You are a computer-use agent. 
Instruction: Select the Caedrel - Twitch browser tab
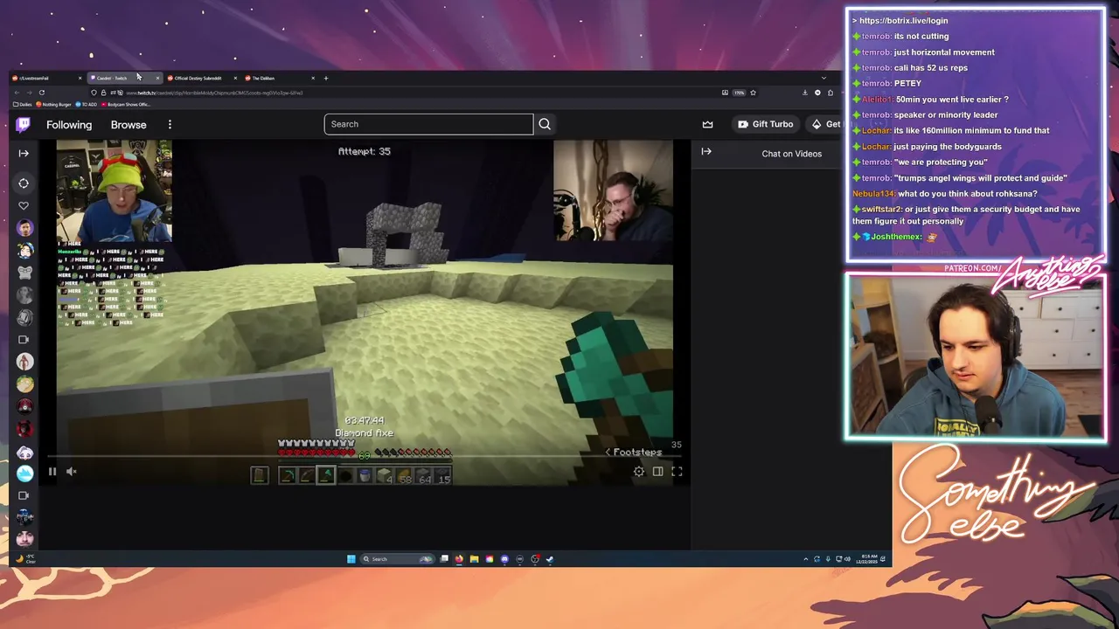click(125, 78)
